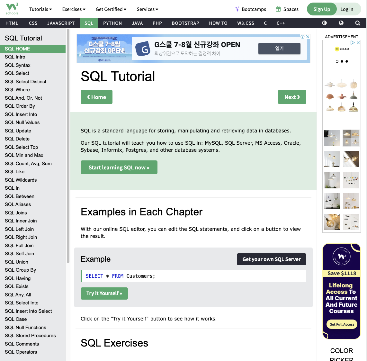Toggle dark mode contrast icon
Image resolution: width=367 pixels, height=361 pixels.
(324, 23)
